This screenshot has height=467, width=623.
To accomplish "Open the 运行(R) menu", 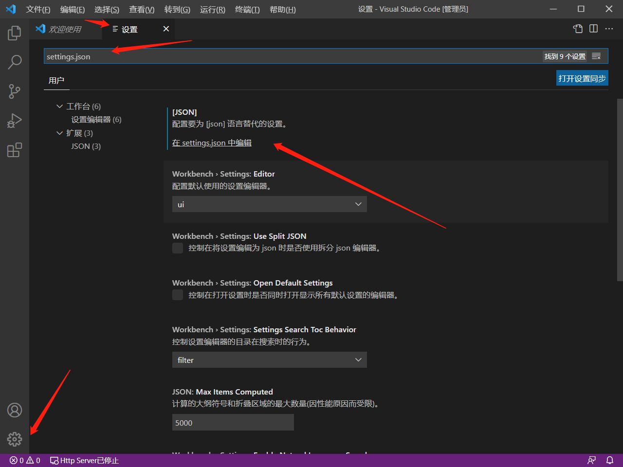I will pyautogui.click(x=213, y=10).
